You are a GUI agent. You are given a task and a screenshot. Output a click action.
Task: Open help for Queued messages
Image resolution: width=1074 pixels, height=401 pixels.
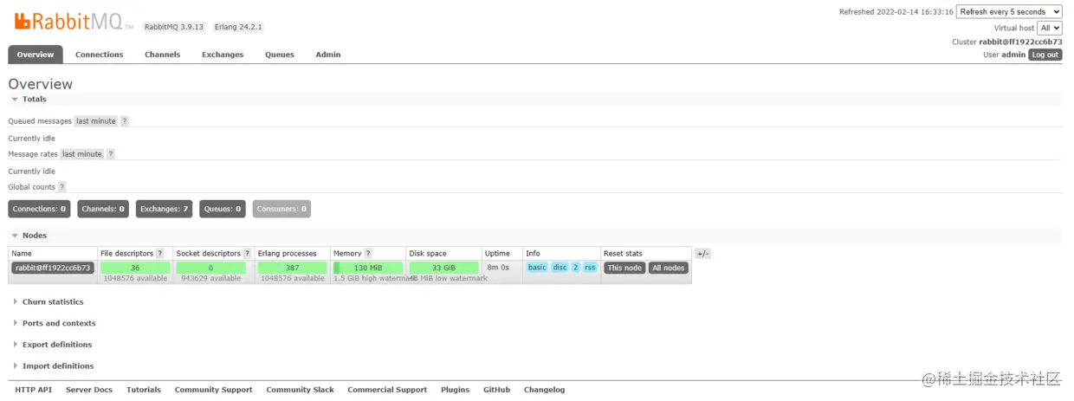[125, 121]
